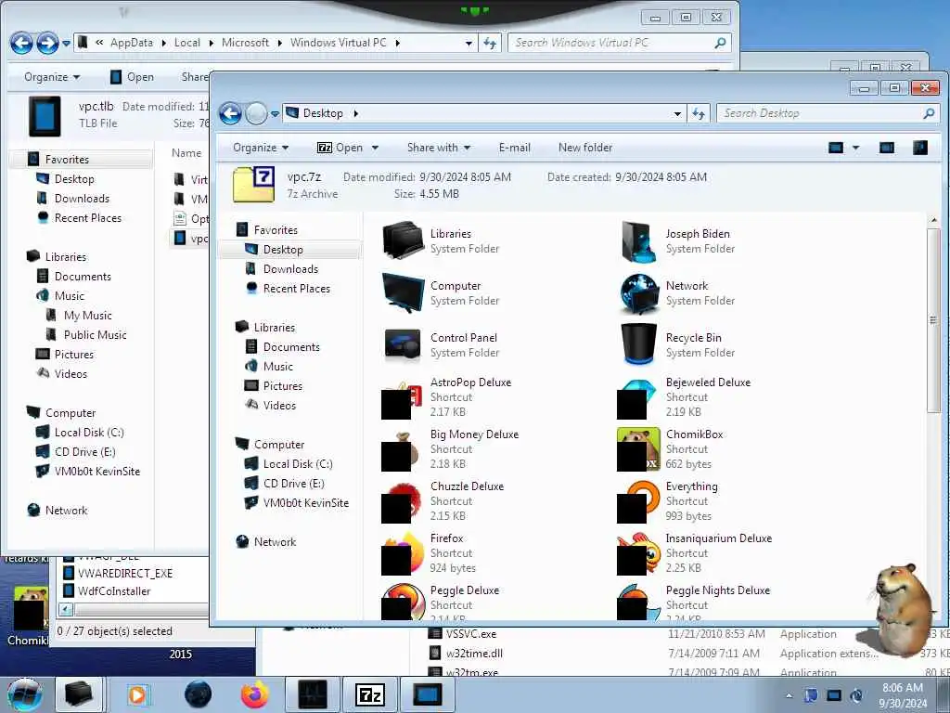Click the Open 7z button in Desktop toolbar
The image size is (950, 713).
[x=340, y=148]
